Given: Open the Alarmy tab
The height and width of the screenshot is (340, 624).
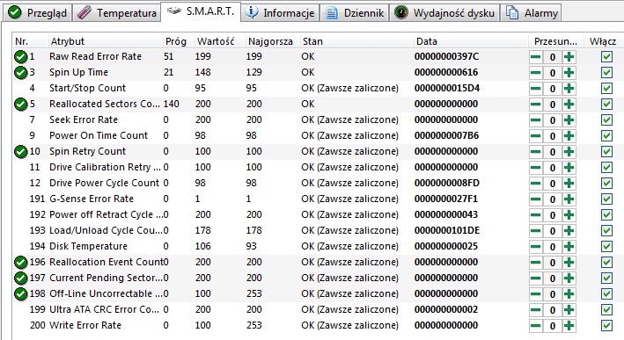Looking at the screenshot, I should [532, 12].
